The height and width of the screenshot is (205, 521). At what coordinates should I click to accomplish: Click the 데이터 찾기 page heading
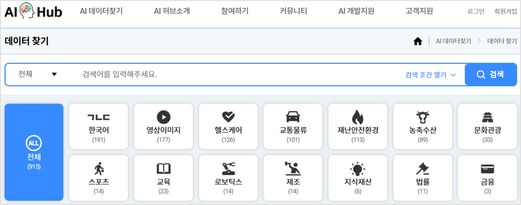(26, 41)
